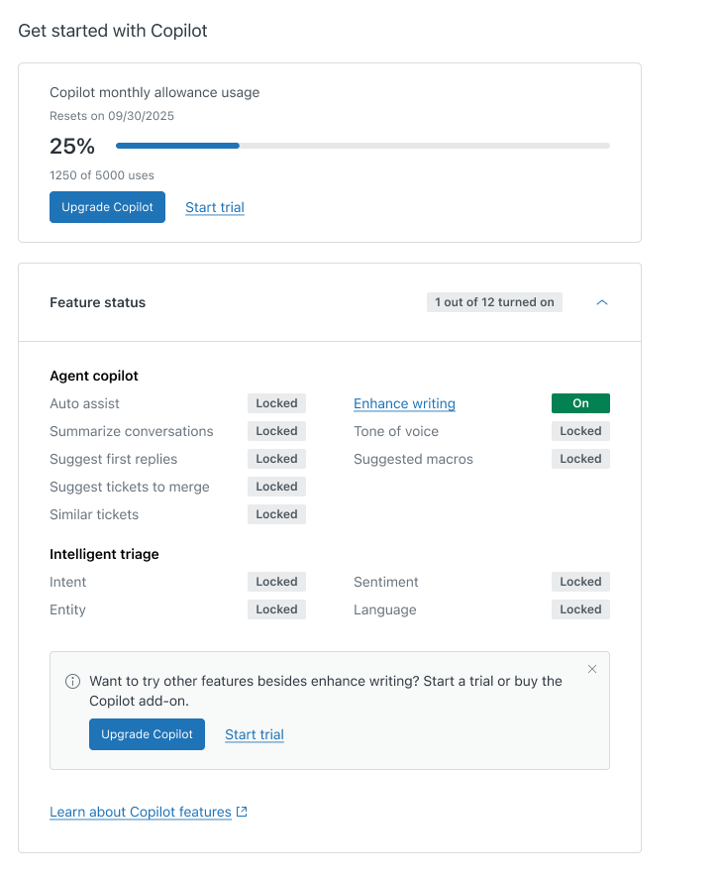Click the 1 out of 12 turned on badge
This screenshot has height=881, width=721.
pyautogui.click(x=494, y=302)
